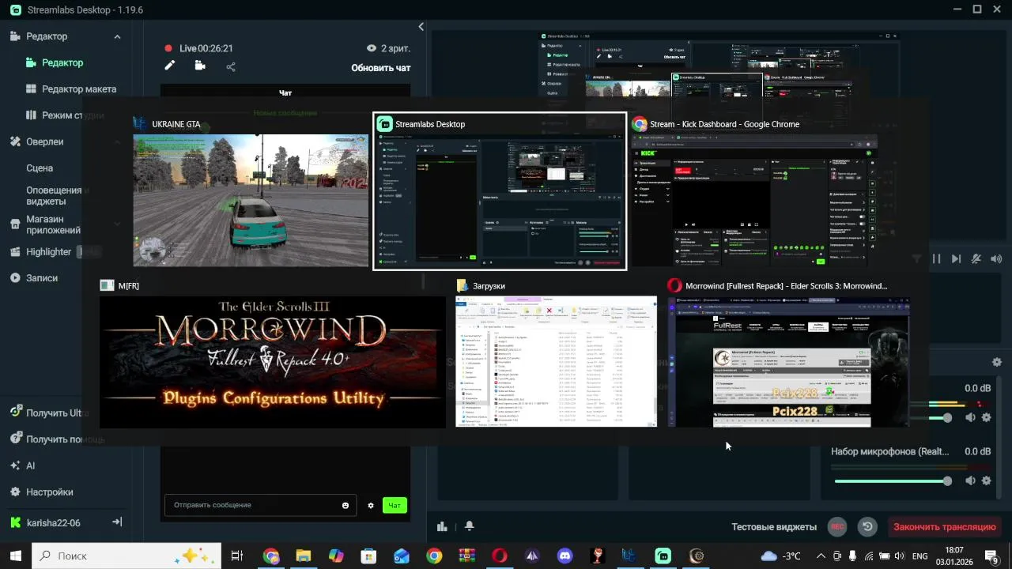Open settings gear for the 0.0 dB desktop audio source
Viewport: 1012px width, 569px height.
986,417
